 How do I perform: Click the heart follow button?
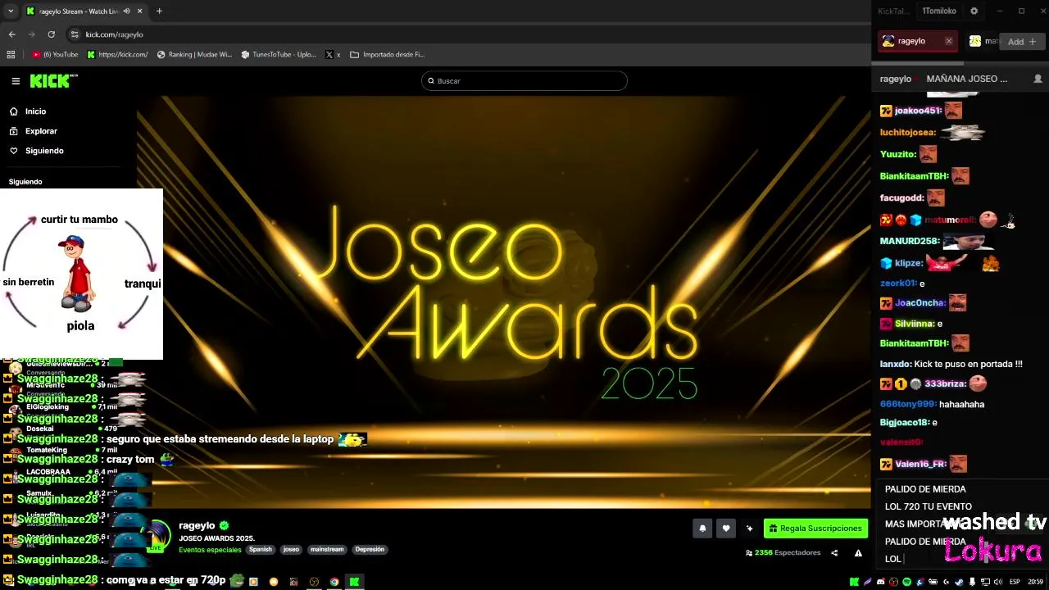[x=725, y=529]
